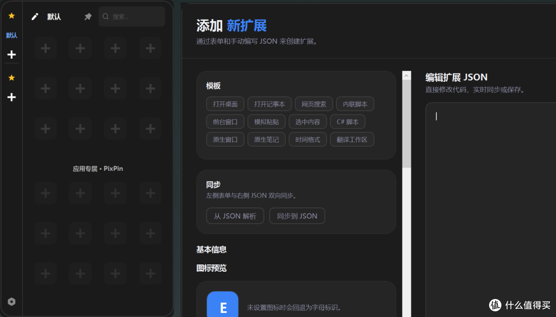This screenshot has width=556, height=317.
Task: Apply the 原生笔记 template
Action: pos(266,139)
